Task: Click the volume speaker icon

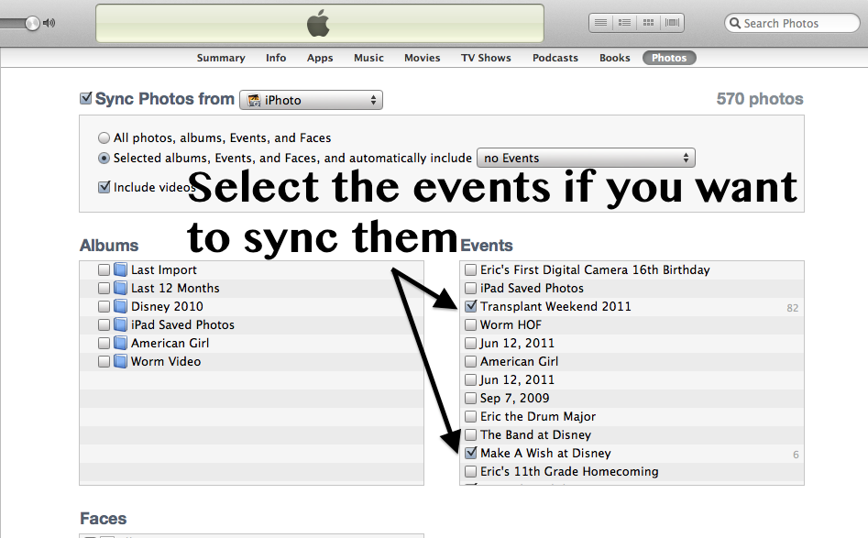Action: point(49,23)
